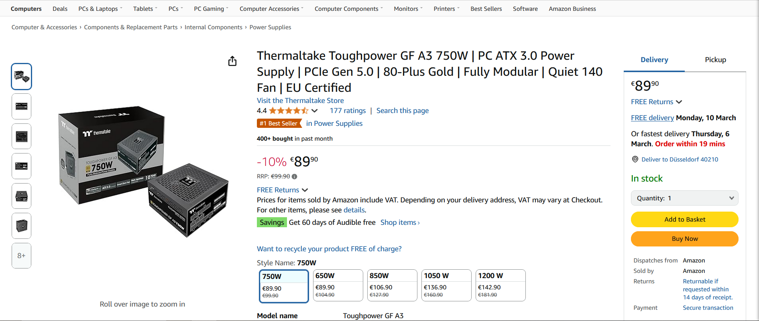Open the Quantity dropdown
759x321 pixels.
pos(685,198)
